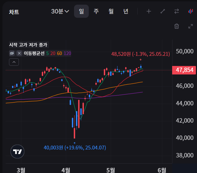Click the 38,000 price axis label
This screenshot has width=197, height=173.
tap(184, 155)
